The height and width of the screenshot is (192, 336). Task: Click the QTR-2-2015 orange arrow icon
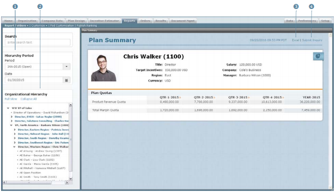[214, 97]
